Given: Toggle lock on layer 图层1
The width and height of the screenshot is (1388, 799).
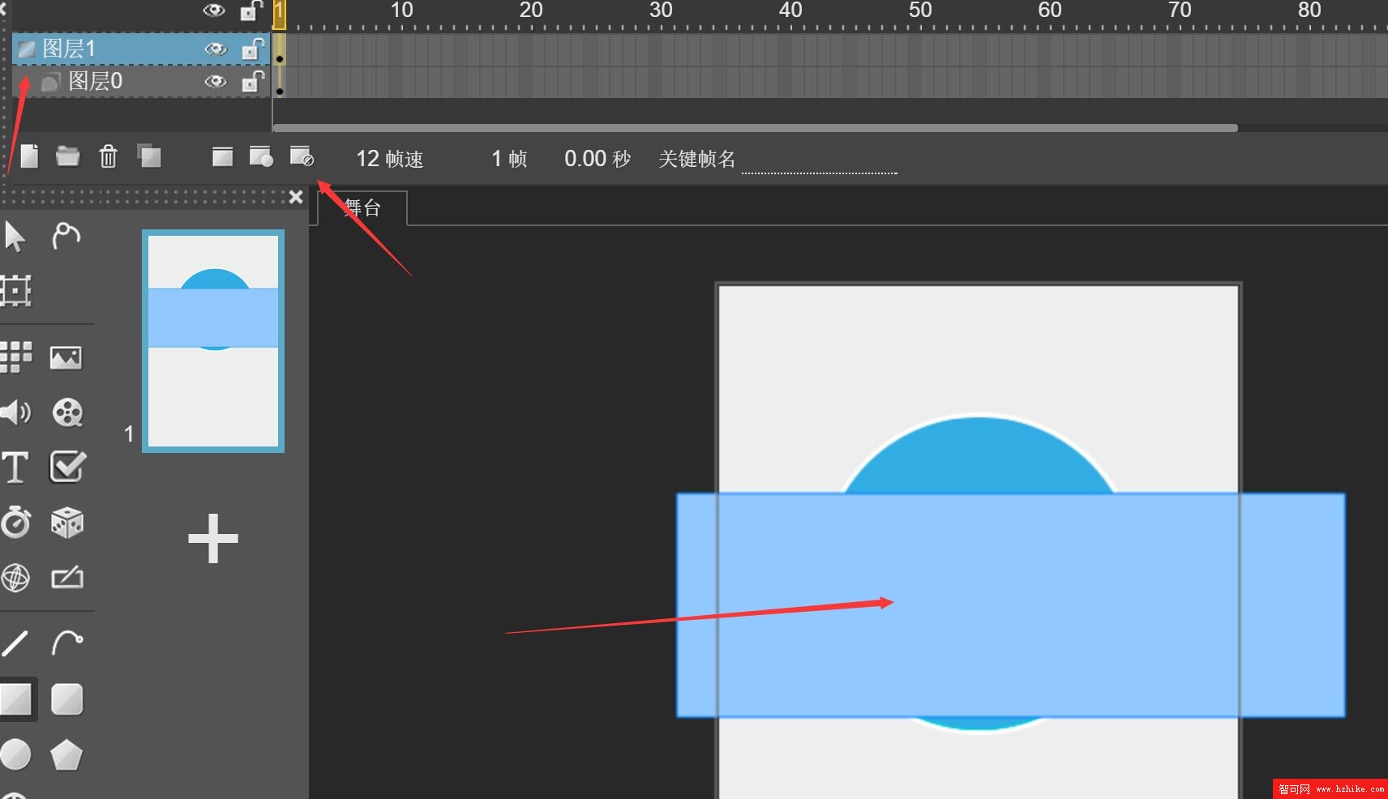Looking at the screenshot, I should [252, 49].
